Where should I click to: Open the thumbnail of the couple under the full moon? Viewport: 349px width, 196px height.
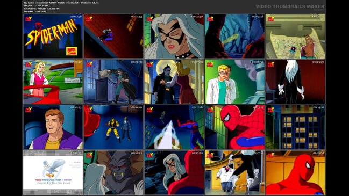point(174,82)
